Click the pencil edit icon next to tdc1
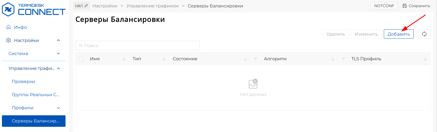The height and width of the screenshot is (132, 437). [x=86, y=6]
